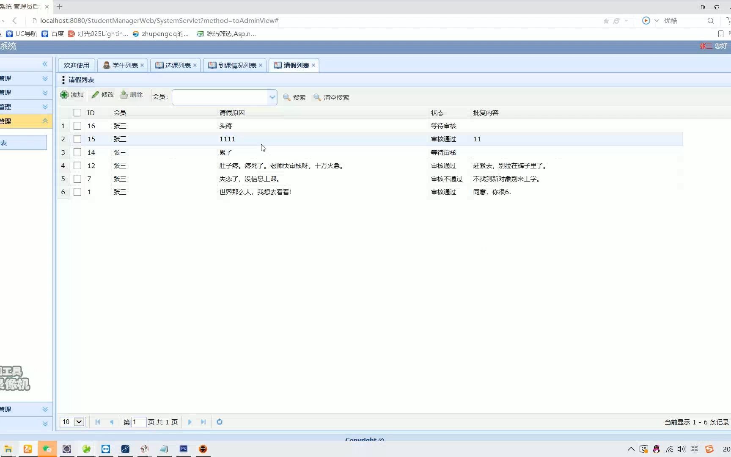Viewport: 731px width, 457px height.
Task: Click the last-page arrow icon in pagination
Action: [x=203, y=422]
